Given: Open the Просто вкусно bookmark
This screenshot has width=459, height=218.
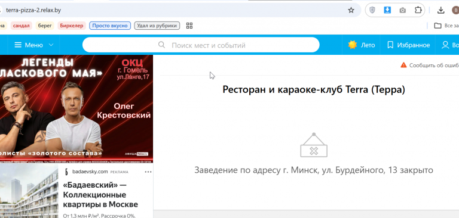Looking at the screenshot, I should [110, 26].
